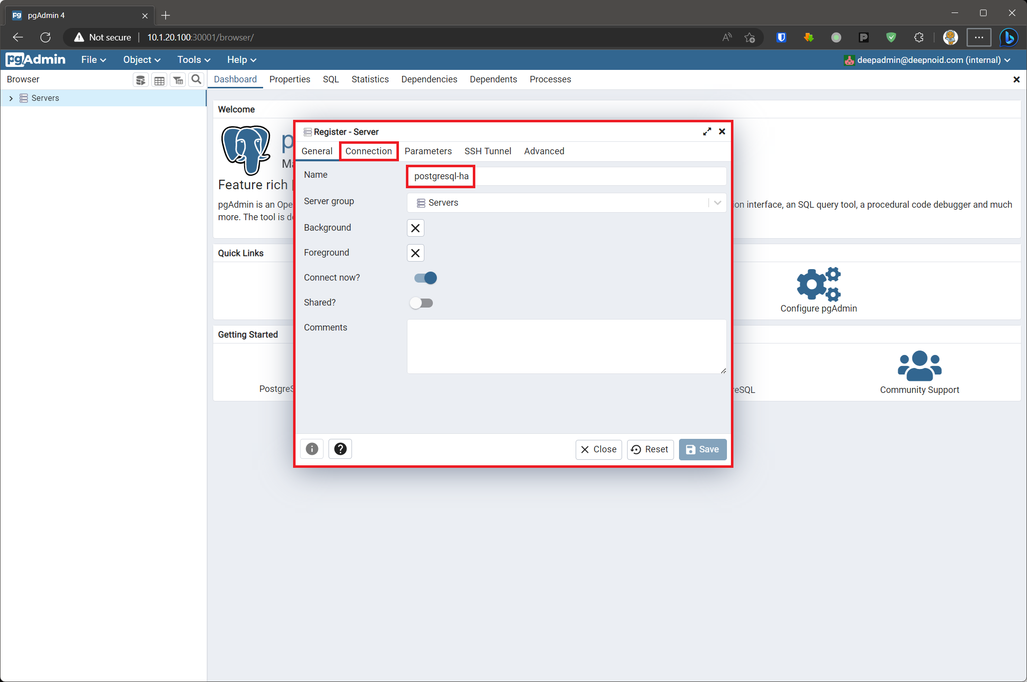Clear the Foreground color with X
This screenshot has width=1027, height=682.
[x=415, y=253]
